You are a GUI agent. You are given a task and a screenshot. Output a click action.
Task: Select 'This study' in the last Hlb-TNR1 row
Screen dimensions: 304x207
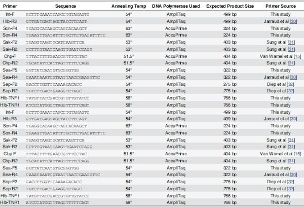pyautogui.click(x=281, y=202)
